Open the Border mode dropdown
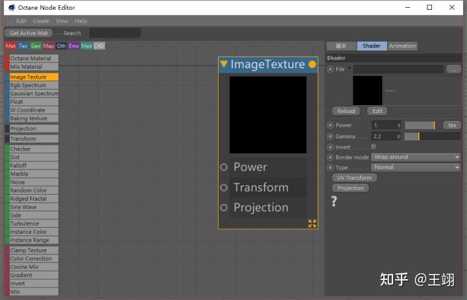The image size is (467, 300). tap(416, 157)
